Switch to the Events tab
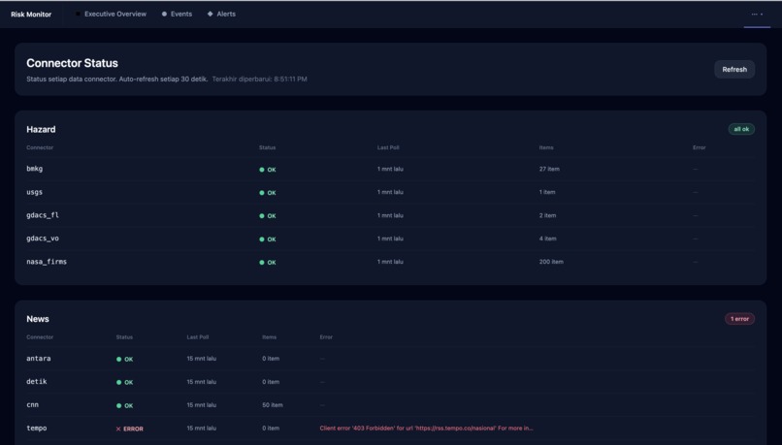 pyautogui.click(x=177, y=14)
